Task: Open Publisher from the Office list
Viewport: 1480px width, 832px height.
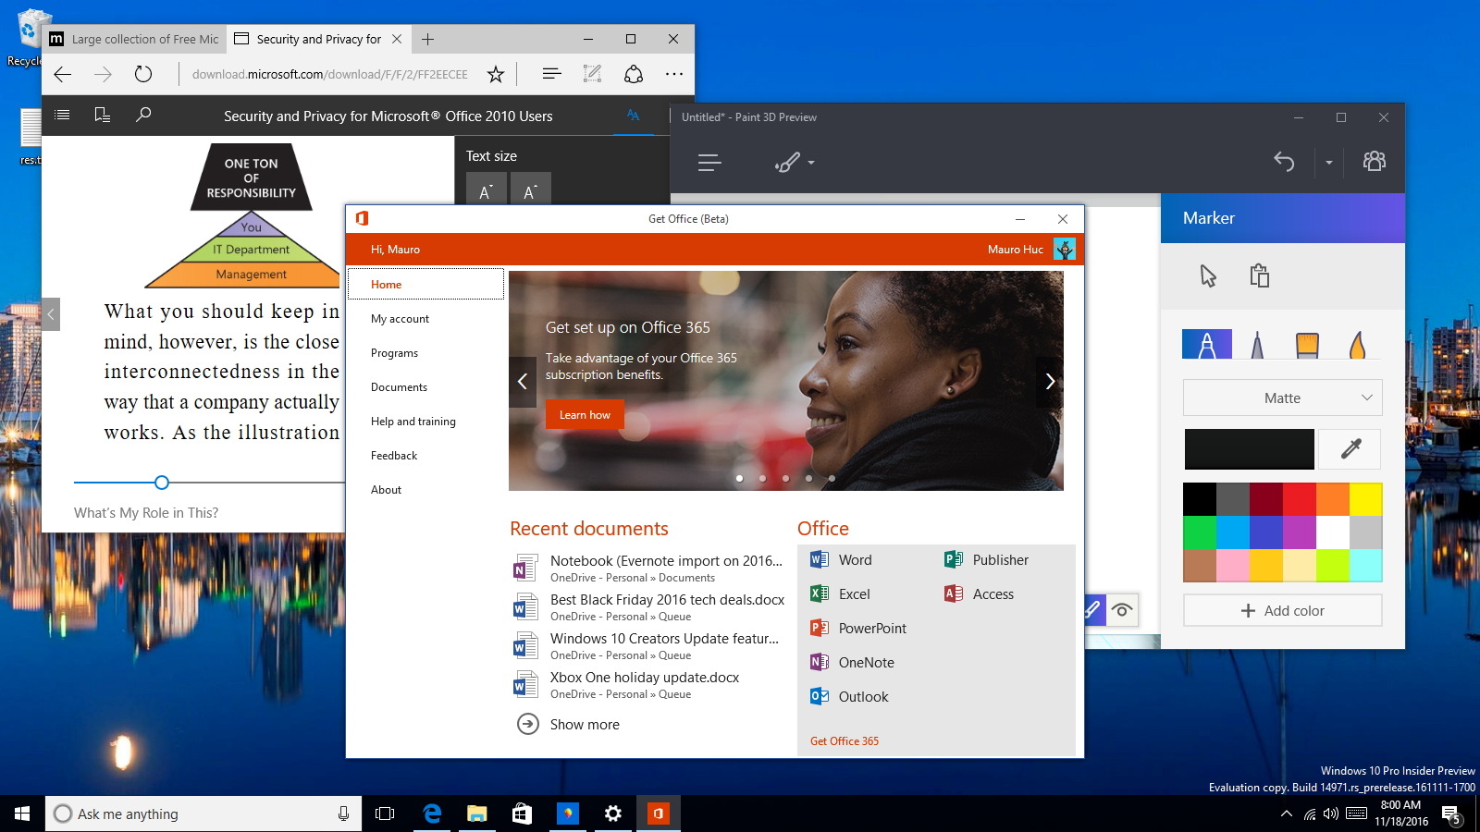Action: pos(986,559)
